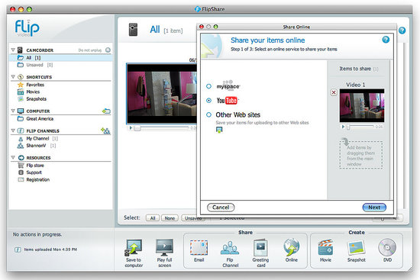Select the YouTube radio button

tap(208, 101)
